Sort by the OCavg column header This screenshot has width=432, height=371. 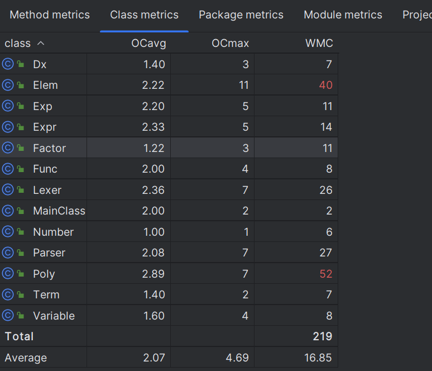pyautogui.click(x=148, y=44)
